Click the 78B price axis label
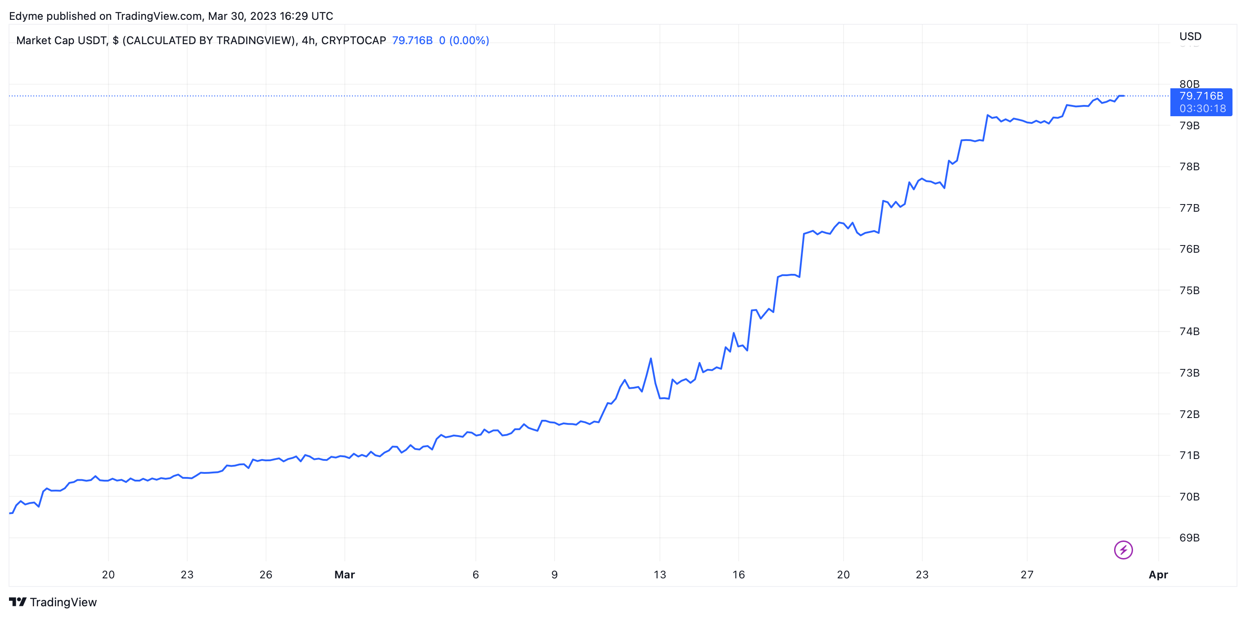Viewport: 1246px width, 618px height. pyautogui.click(x=1189, y=167)
